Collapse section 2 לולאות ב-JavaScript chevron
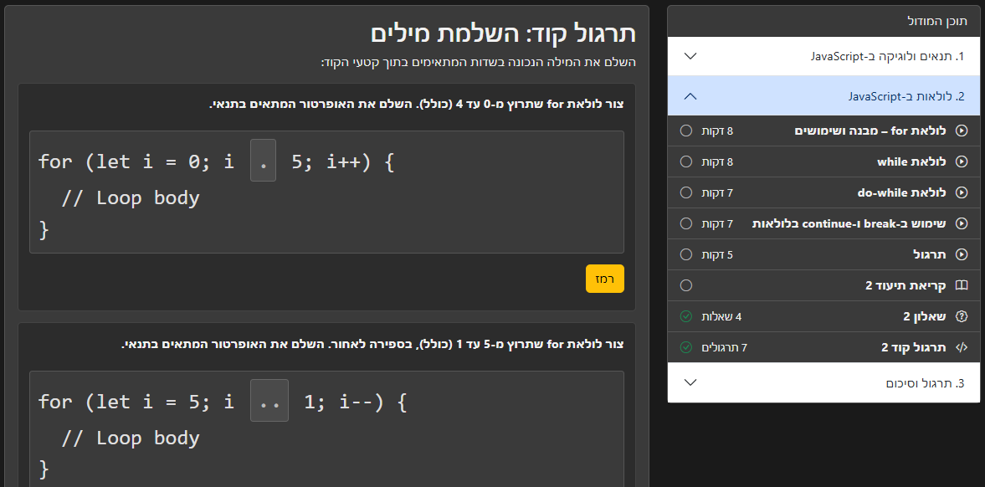 (x=690, y=96)
